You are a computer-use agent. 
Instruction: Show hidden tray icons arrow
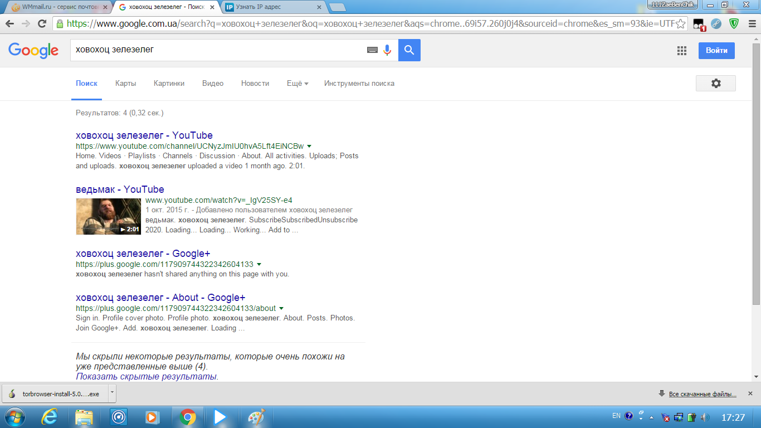(651, 417)
